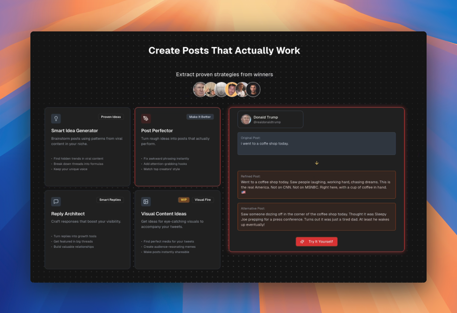The width and height of the screenshot is (457, 313).
Task: Click 'Make posts instantly shareable' bullet
Action: (166, 252)
